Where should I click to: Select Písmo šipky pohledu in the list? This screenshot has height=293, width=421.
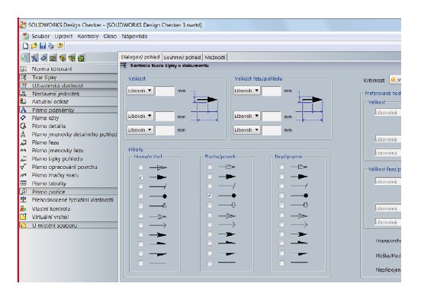pyautogui.click(x=57, y=159)
